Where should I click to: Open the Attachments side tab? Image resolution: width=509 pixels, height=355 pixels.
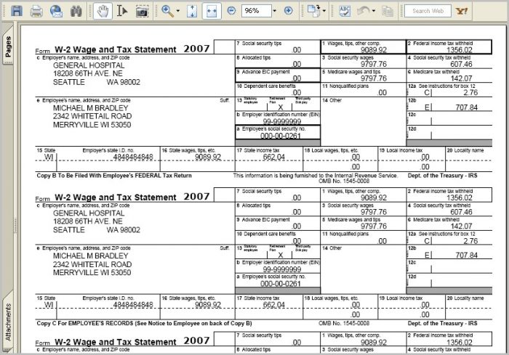tap(8, 322)
